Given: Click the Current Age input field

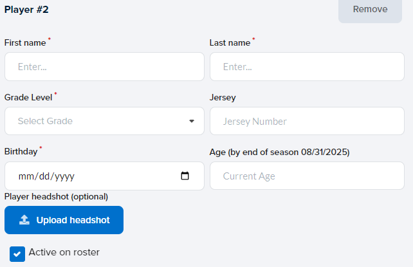Looking at the screenshot, I should (307, 176).
